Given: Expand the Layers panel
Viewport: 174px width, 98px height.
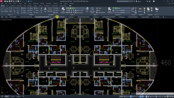Looking at the screenshot, I should pyautogui.click(x=73, y=15).
